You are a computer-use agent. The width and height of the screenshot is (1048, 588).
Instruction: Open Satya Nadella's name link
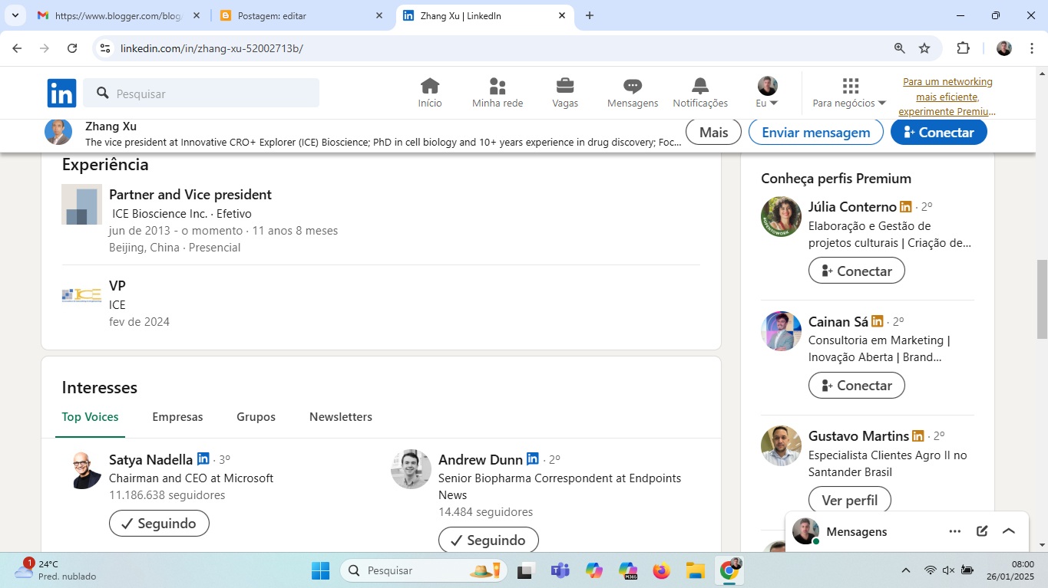coord(150,460)
